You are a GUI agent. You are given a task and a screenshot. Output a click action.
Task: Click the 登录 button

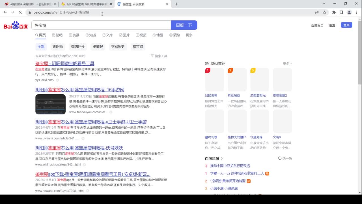tap(346, 25)
